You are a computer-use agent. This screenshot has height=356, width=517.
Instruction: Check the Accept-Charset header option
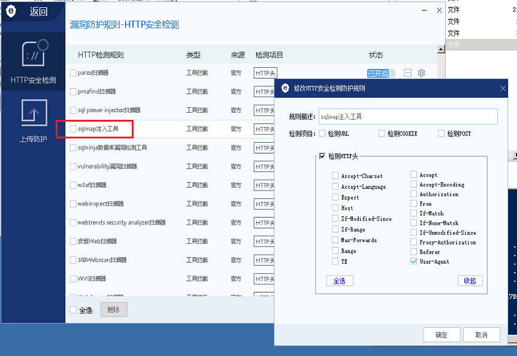tap(335, 176)
